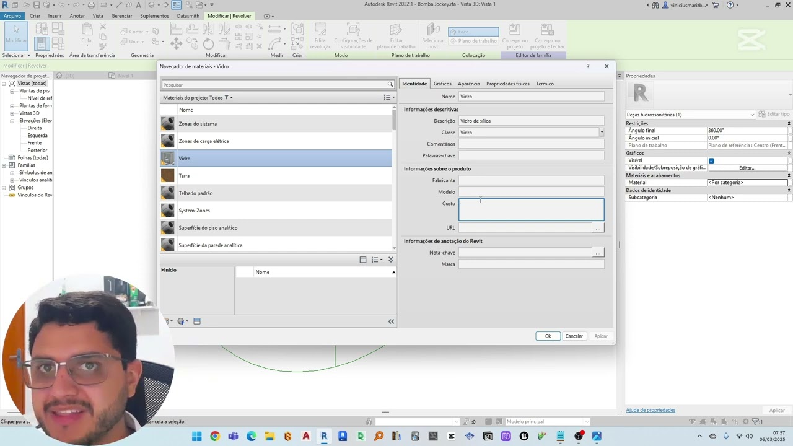Viewport: 793px width, 446px height.
Task: Click the Windows Start button
Action: pyautogui.click(x=196, y=436)
